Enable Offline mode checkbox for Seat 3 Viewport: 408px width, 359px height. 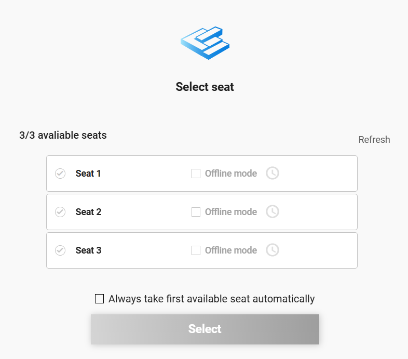pos(196,250)
